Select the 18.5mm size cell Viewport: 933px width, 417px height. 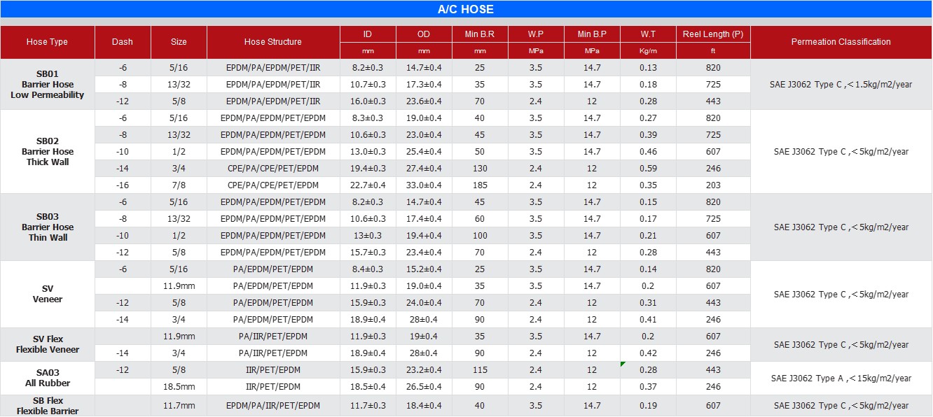click(179, 387)
